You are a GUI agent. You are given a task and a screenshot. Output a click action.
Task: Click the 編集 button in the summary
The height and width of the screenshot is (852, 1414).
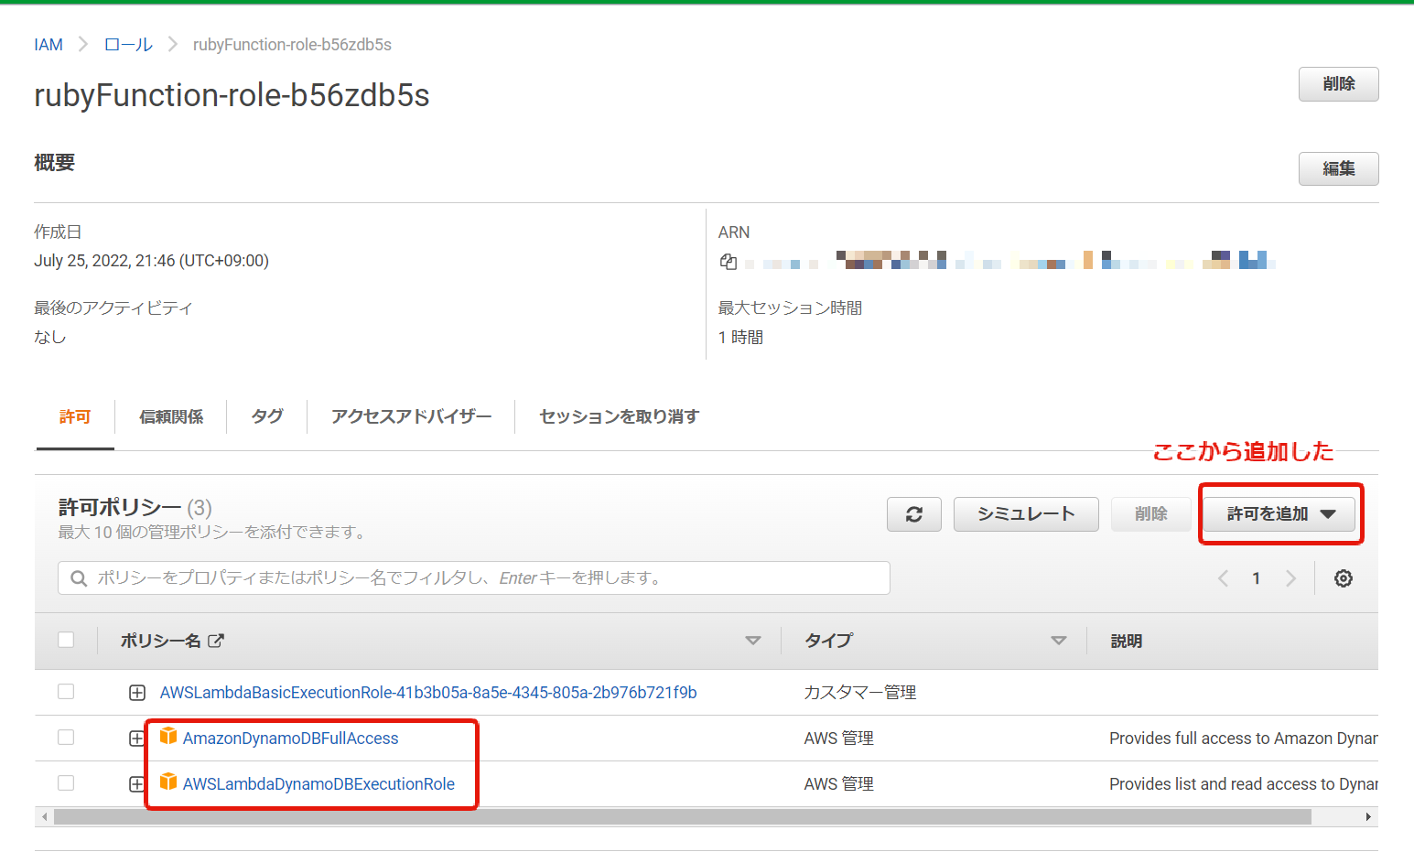[x=1339, y=168]
